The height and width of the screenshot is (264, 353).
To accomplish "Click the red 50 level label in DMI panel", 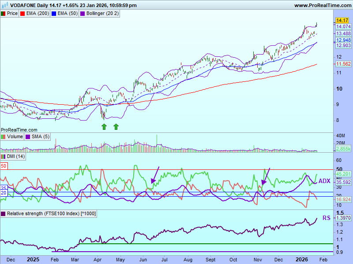I will click(4, 166).
